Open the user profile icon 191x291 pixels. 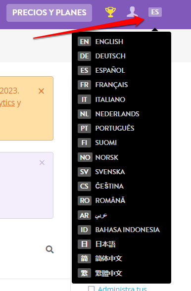(x=132, y=12)
